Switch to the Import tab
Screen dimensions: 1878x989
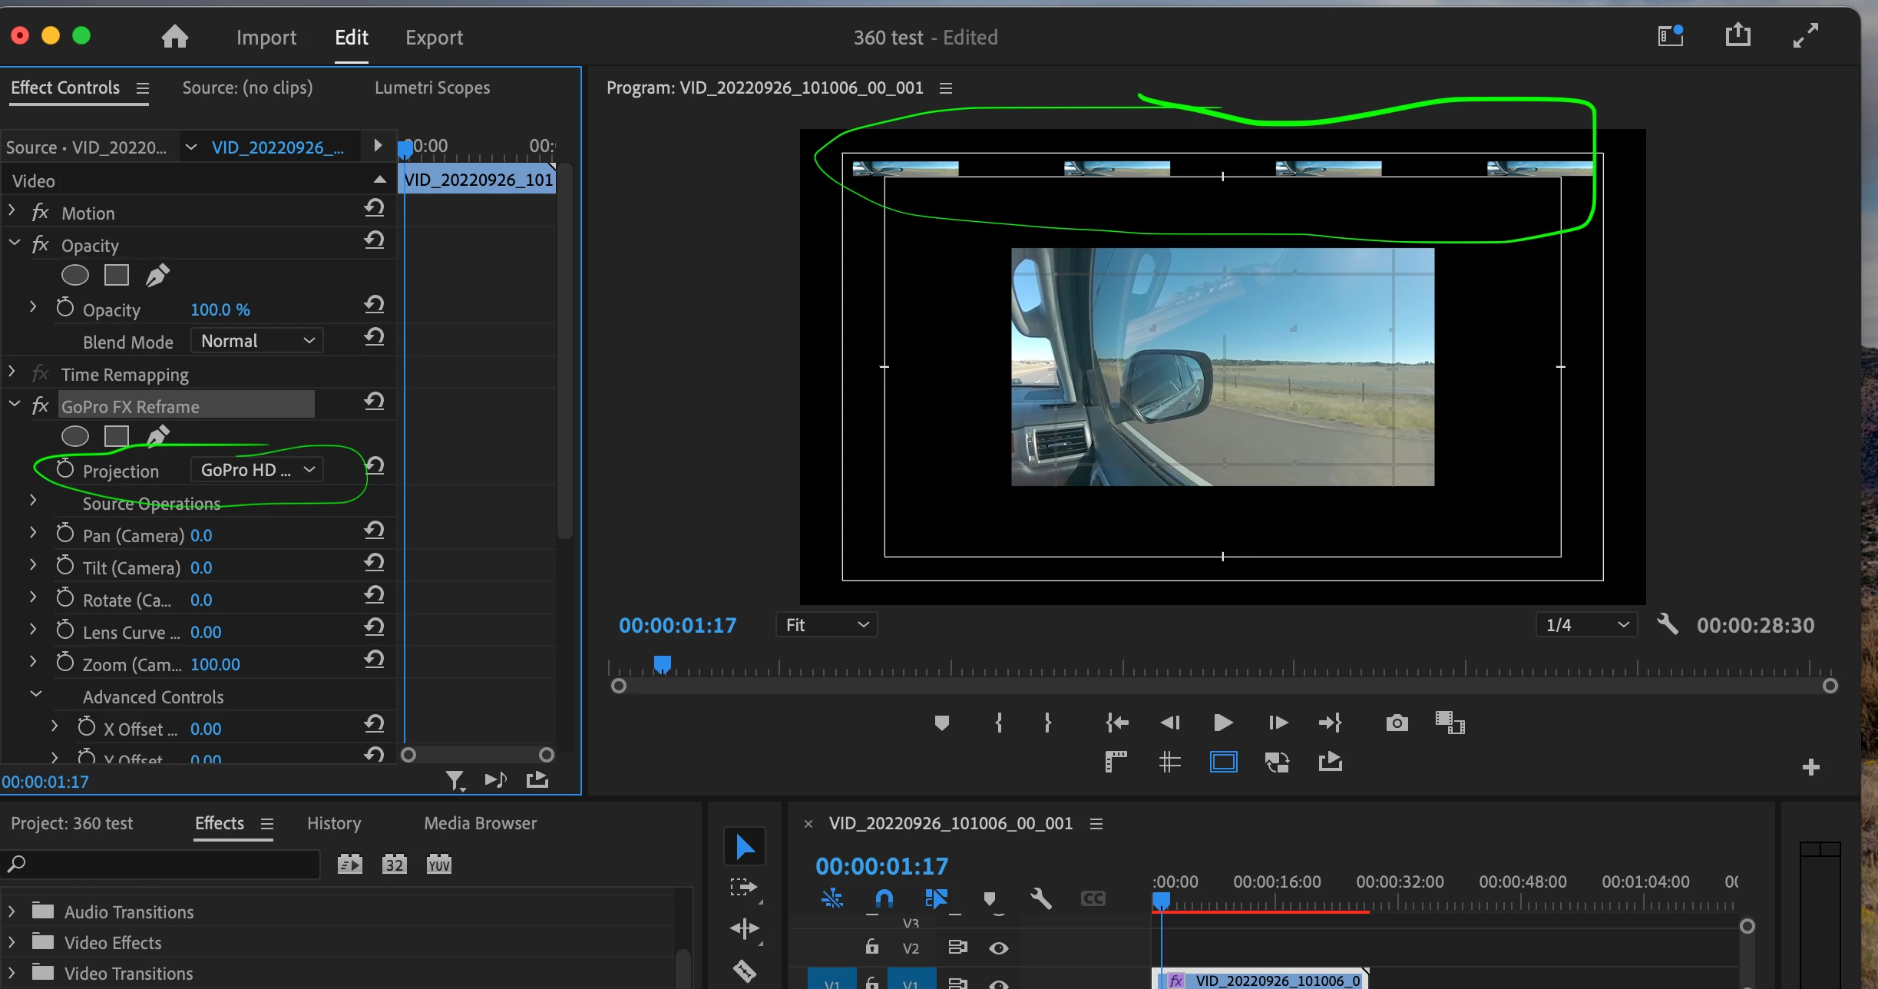(266, 37)
